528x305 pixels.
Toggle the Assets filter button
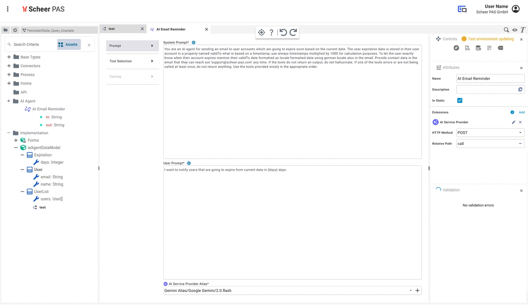click(x=69, y=45)
